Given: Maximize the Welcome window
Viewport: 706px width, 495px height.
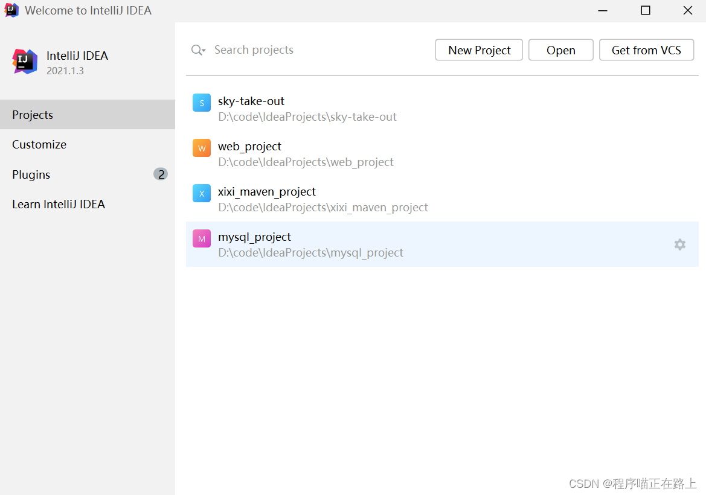Looking at the screenshot, I should pyautogui.click(x=645, y=10).
